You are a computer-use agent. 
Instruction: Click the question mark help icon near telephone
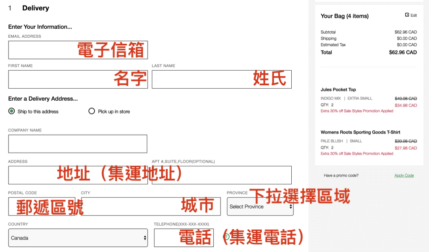pos(227,237)
